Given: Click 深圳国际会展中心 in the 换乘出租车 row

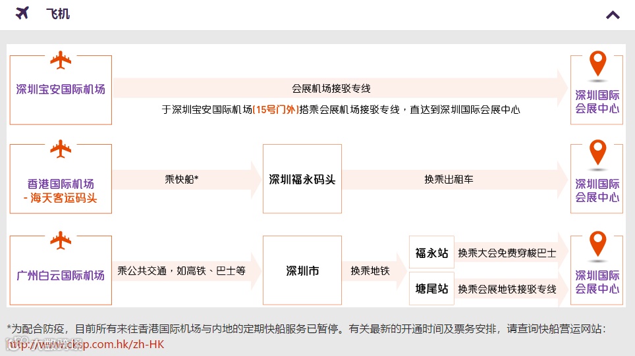Looking at the screenshot, I should [597, 191].
